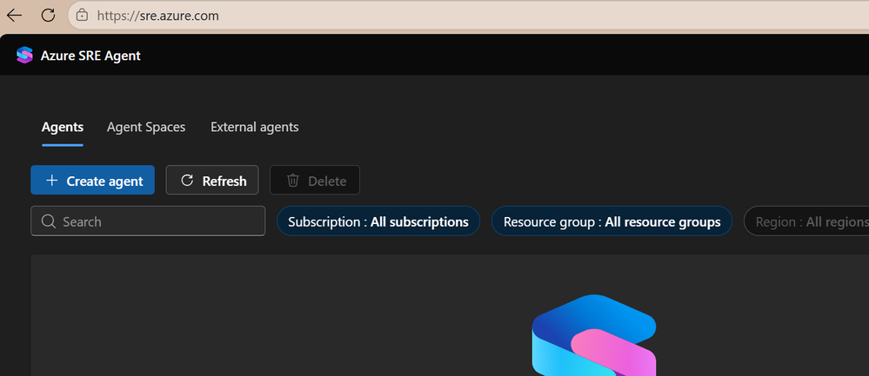Screen dimensions: 869x376
Task: Open the Subscription filter dropdown
Action: 378,221
